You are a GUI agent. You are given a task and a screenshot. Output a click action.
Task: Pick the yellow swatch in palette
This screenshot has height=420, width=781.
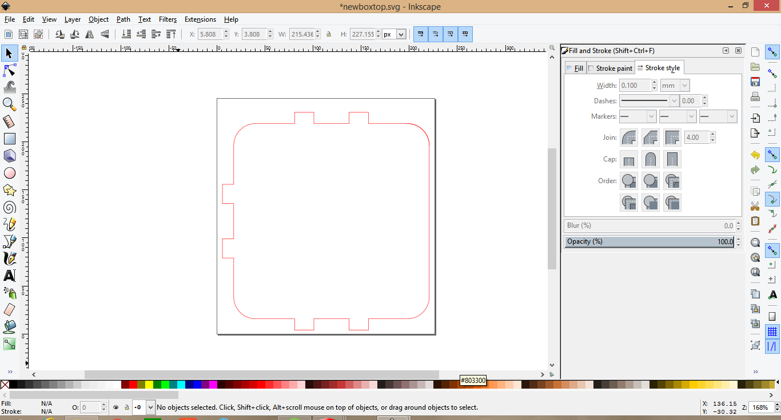pos(149,385)
